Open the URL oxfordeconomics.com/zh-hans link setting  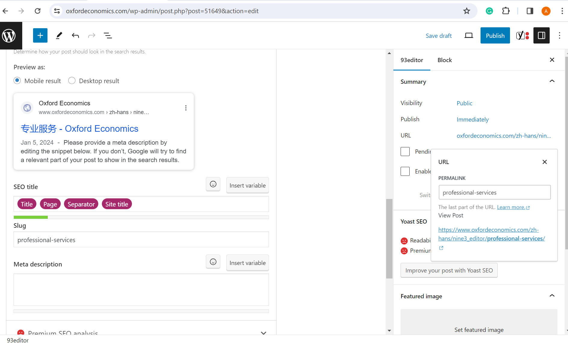[x=504, y=136]
